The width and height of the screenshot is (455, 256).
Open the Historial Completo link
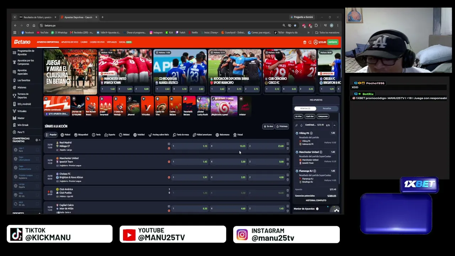pyautogui.click(x=316, y=201)
